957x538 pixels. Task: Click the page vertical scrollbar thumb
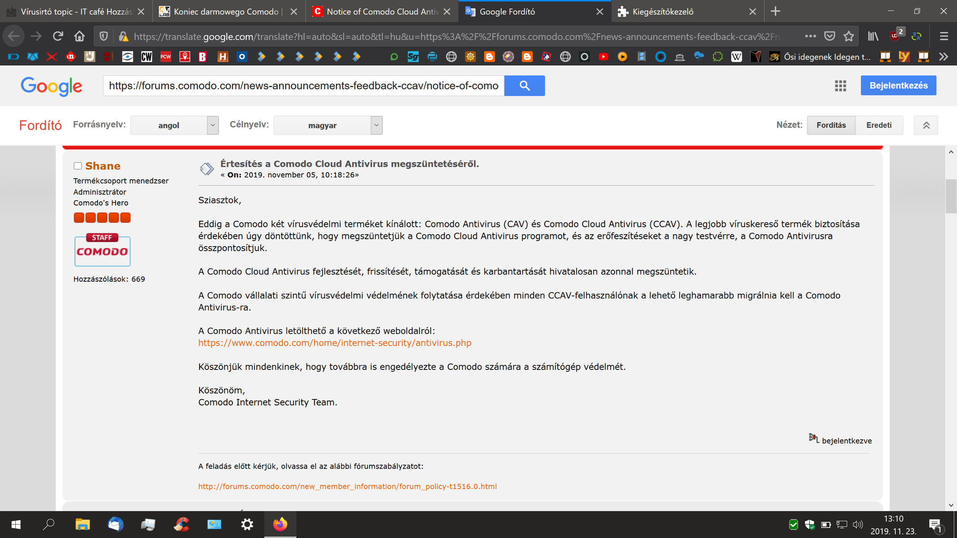coord(951,196)
